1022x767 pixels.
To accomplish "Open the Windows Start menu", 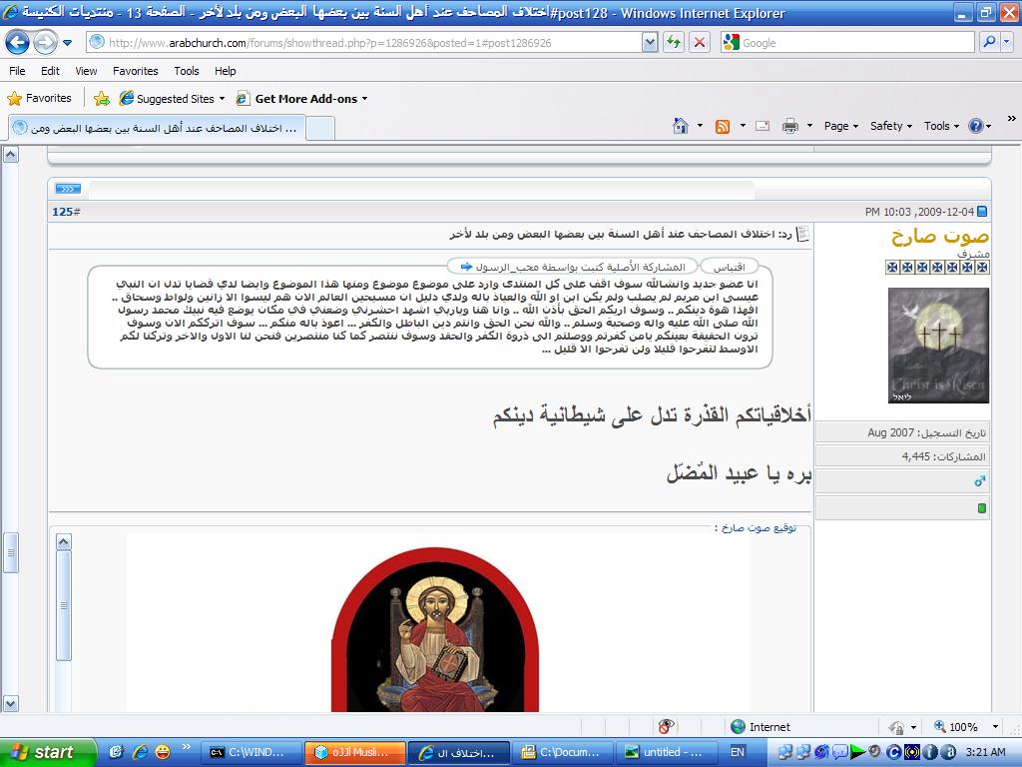I will click(x=48, y=752).
